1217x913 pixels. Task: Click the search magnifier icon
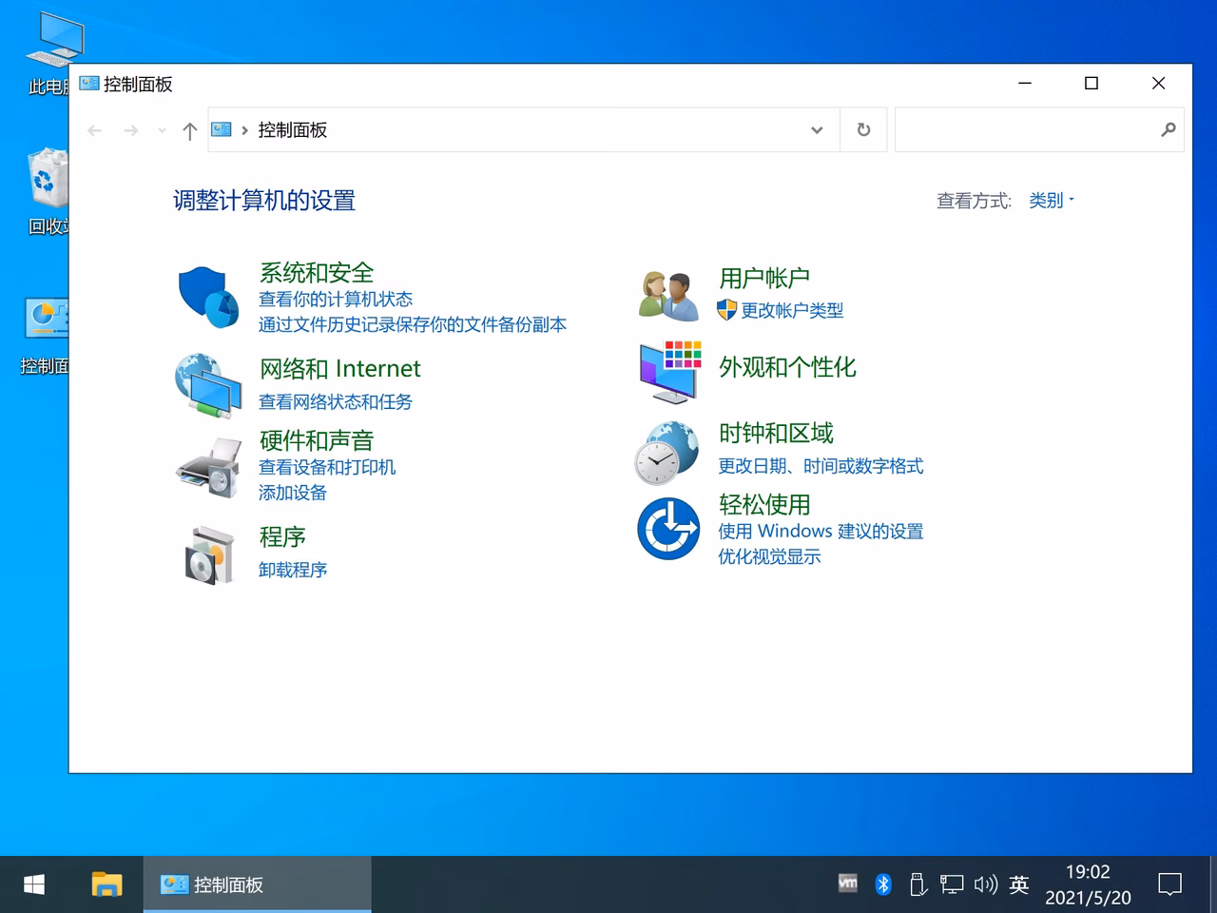(1168, 129)
